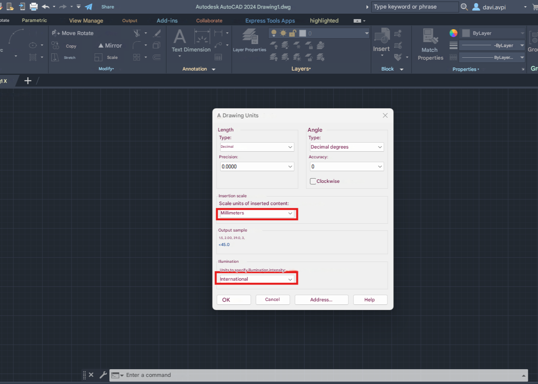This screenshot has width=538, height=384.
Task: Click the Share text link
Action: pyautogui.click(x=108, y=7)
